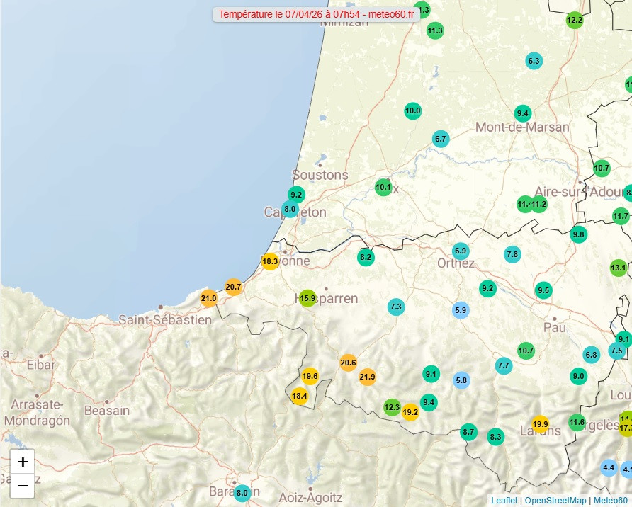This screenshot has width=632, height=507.
Task: Select the 7.7 temperature marker
Action: [x=504, y=365]
